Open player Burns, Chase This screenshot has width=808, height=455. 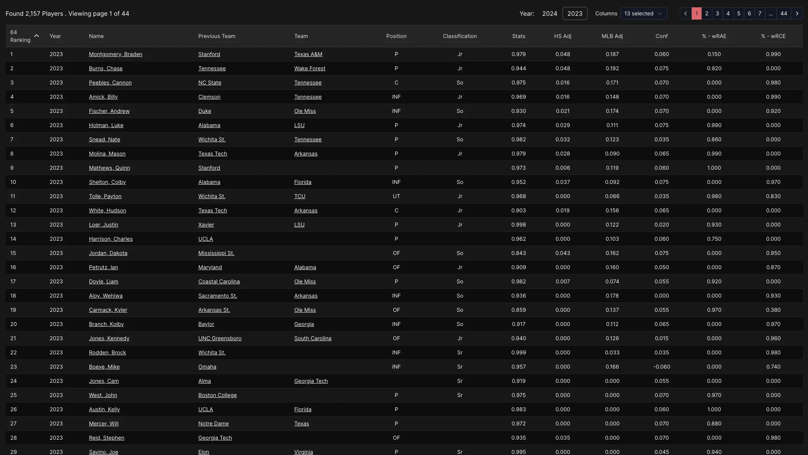(106, 68)
